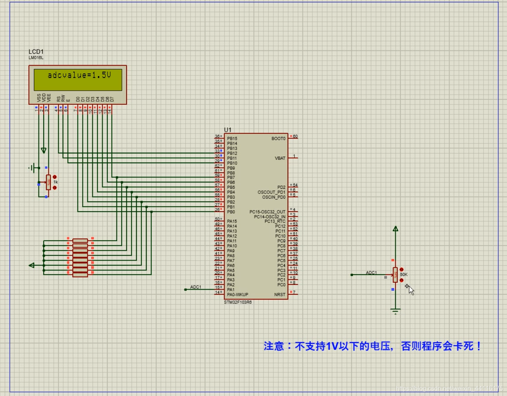
Task: Click the power arrow above the 50K potentiometer
Action: (x=395, y=229)
